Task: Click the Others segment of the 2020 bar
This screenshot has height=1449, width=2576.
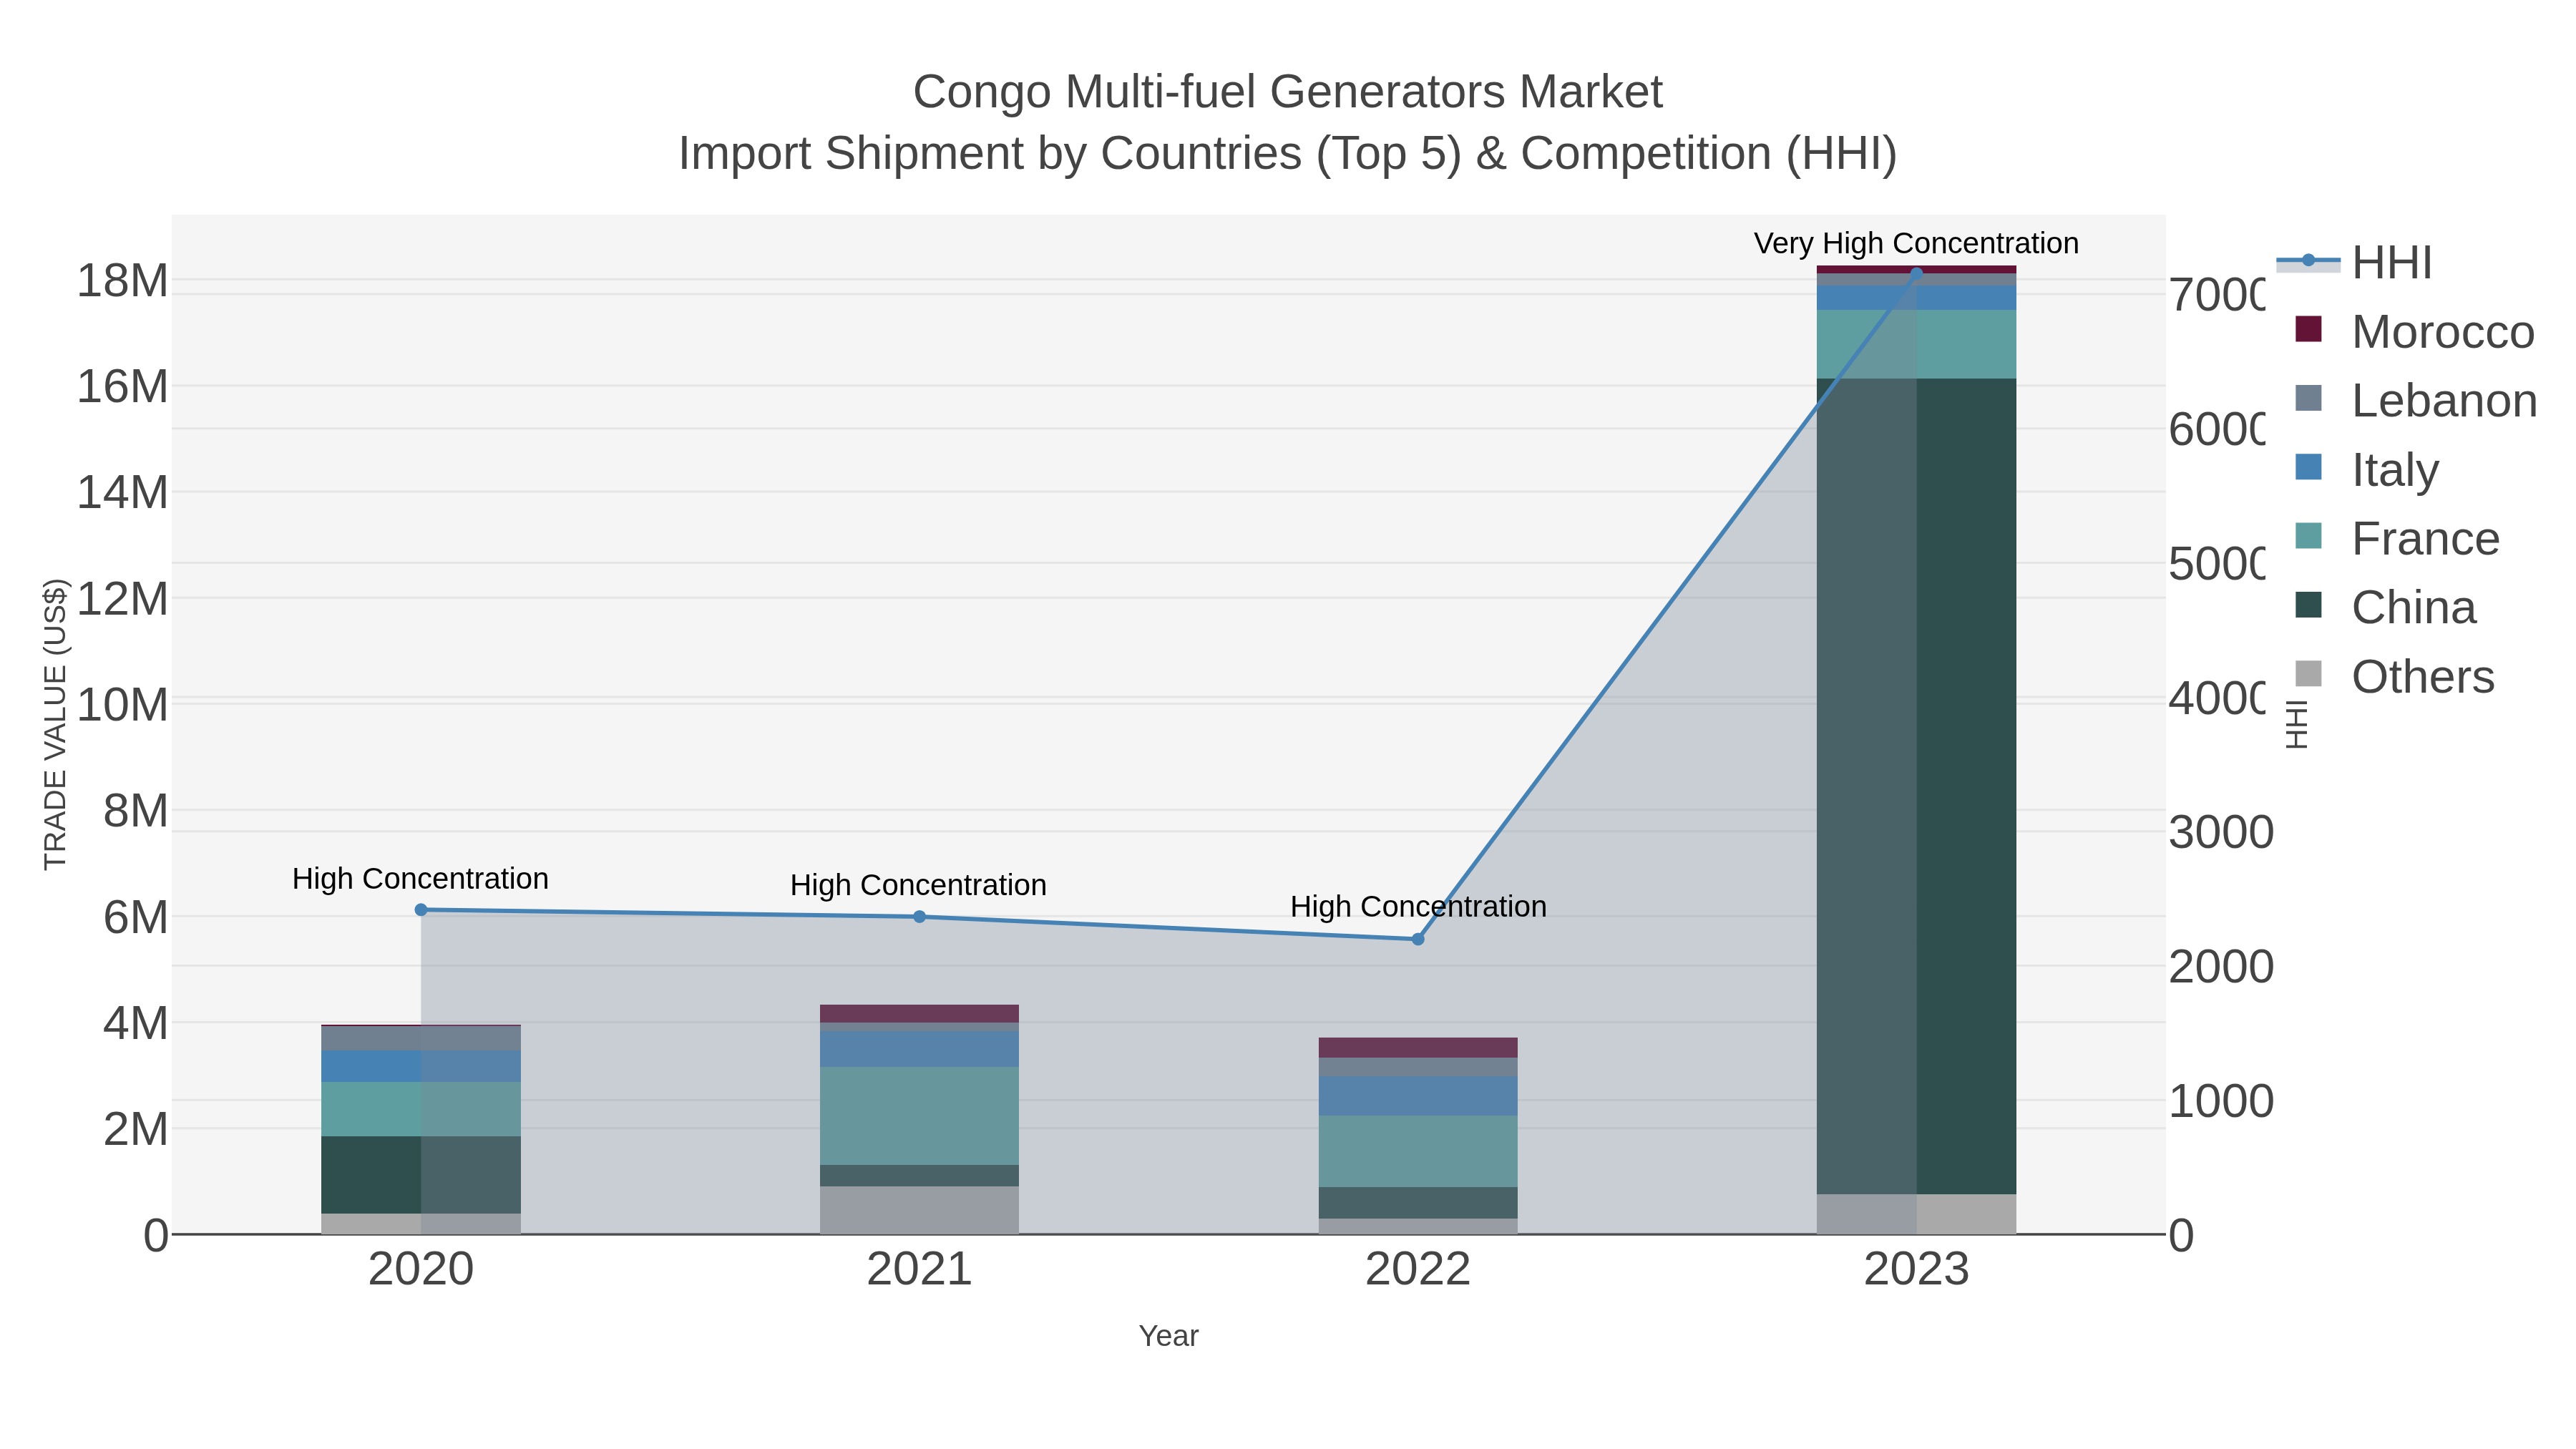Action: point(421,1224)
